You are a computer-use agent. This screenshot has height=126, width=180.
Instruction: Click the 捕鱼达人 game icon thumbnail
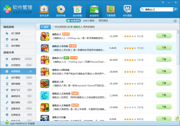click(x=45, y=36)
